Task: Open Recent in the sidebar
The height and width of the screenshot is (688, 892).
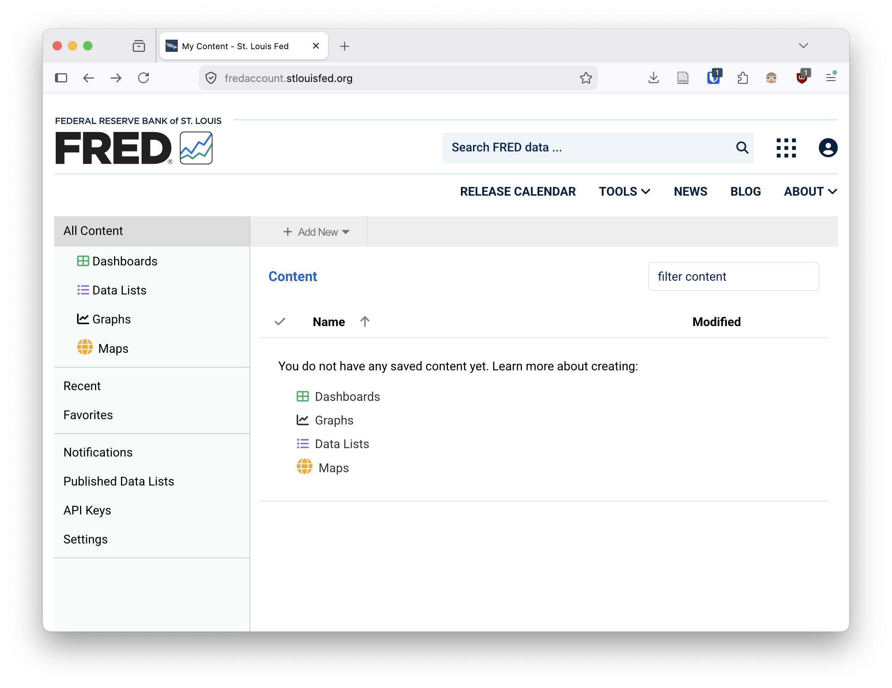Action: pos(82,386)
